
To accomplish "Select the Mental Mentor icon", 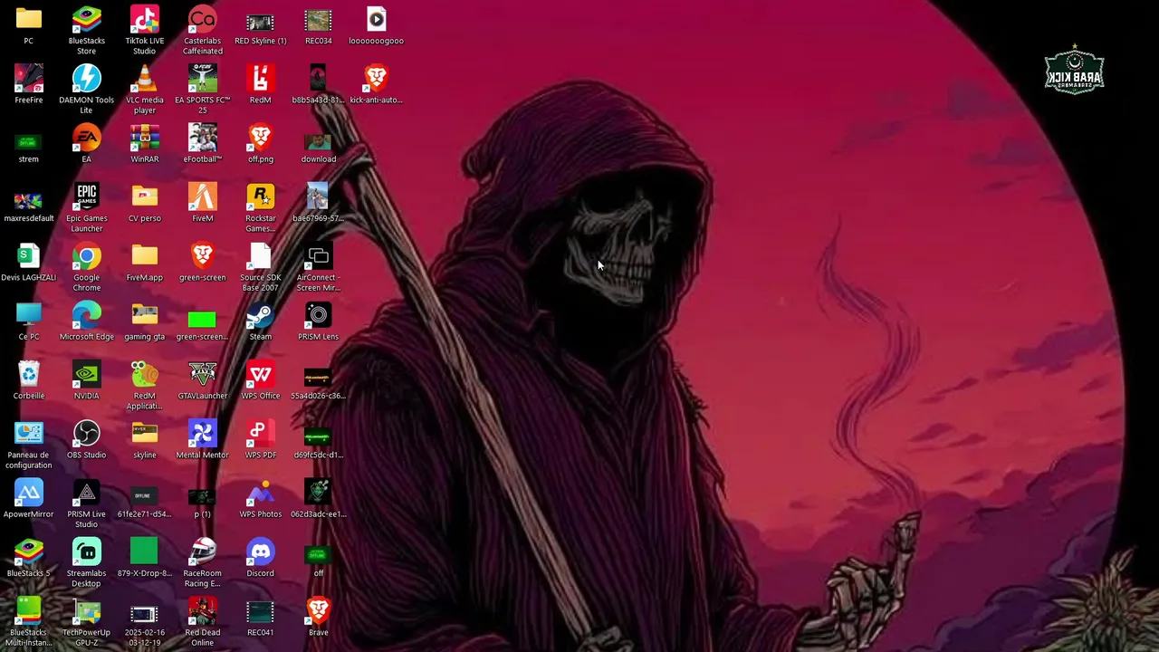I will click(202, 434).
